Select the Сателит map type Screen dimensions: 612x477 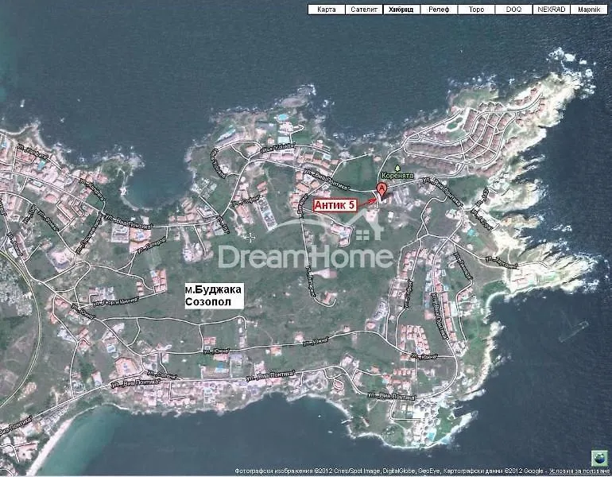point(364,10)
